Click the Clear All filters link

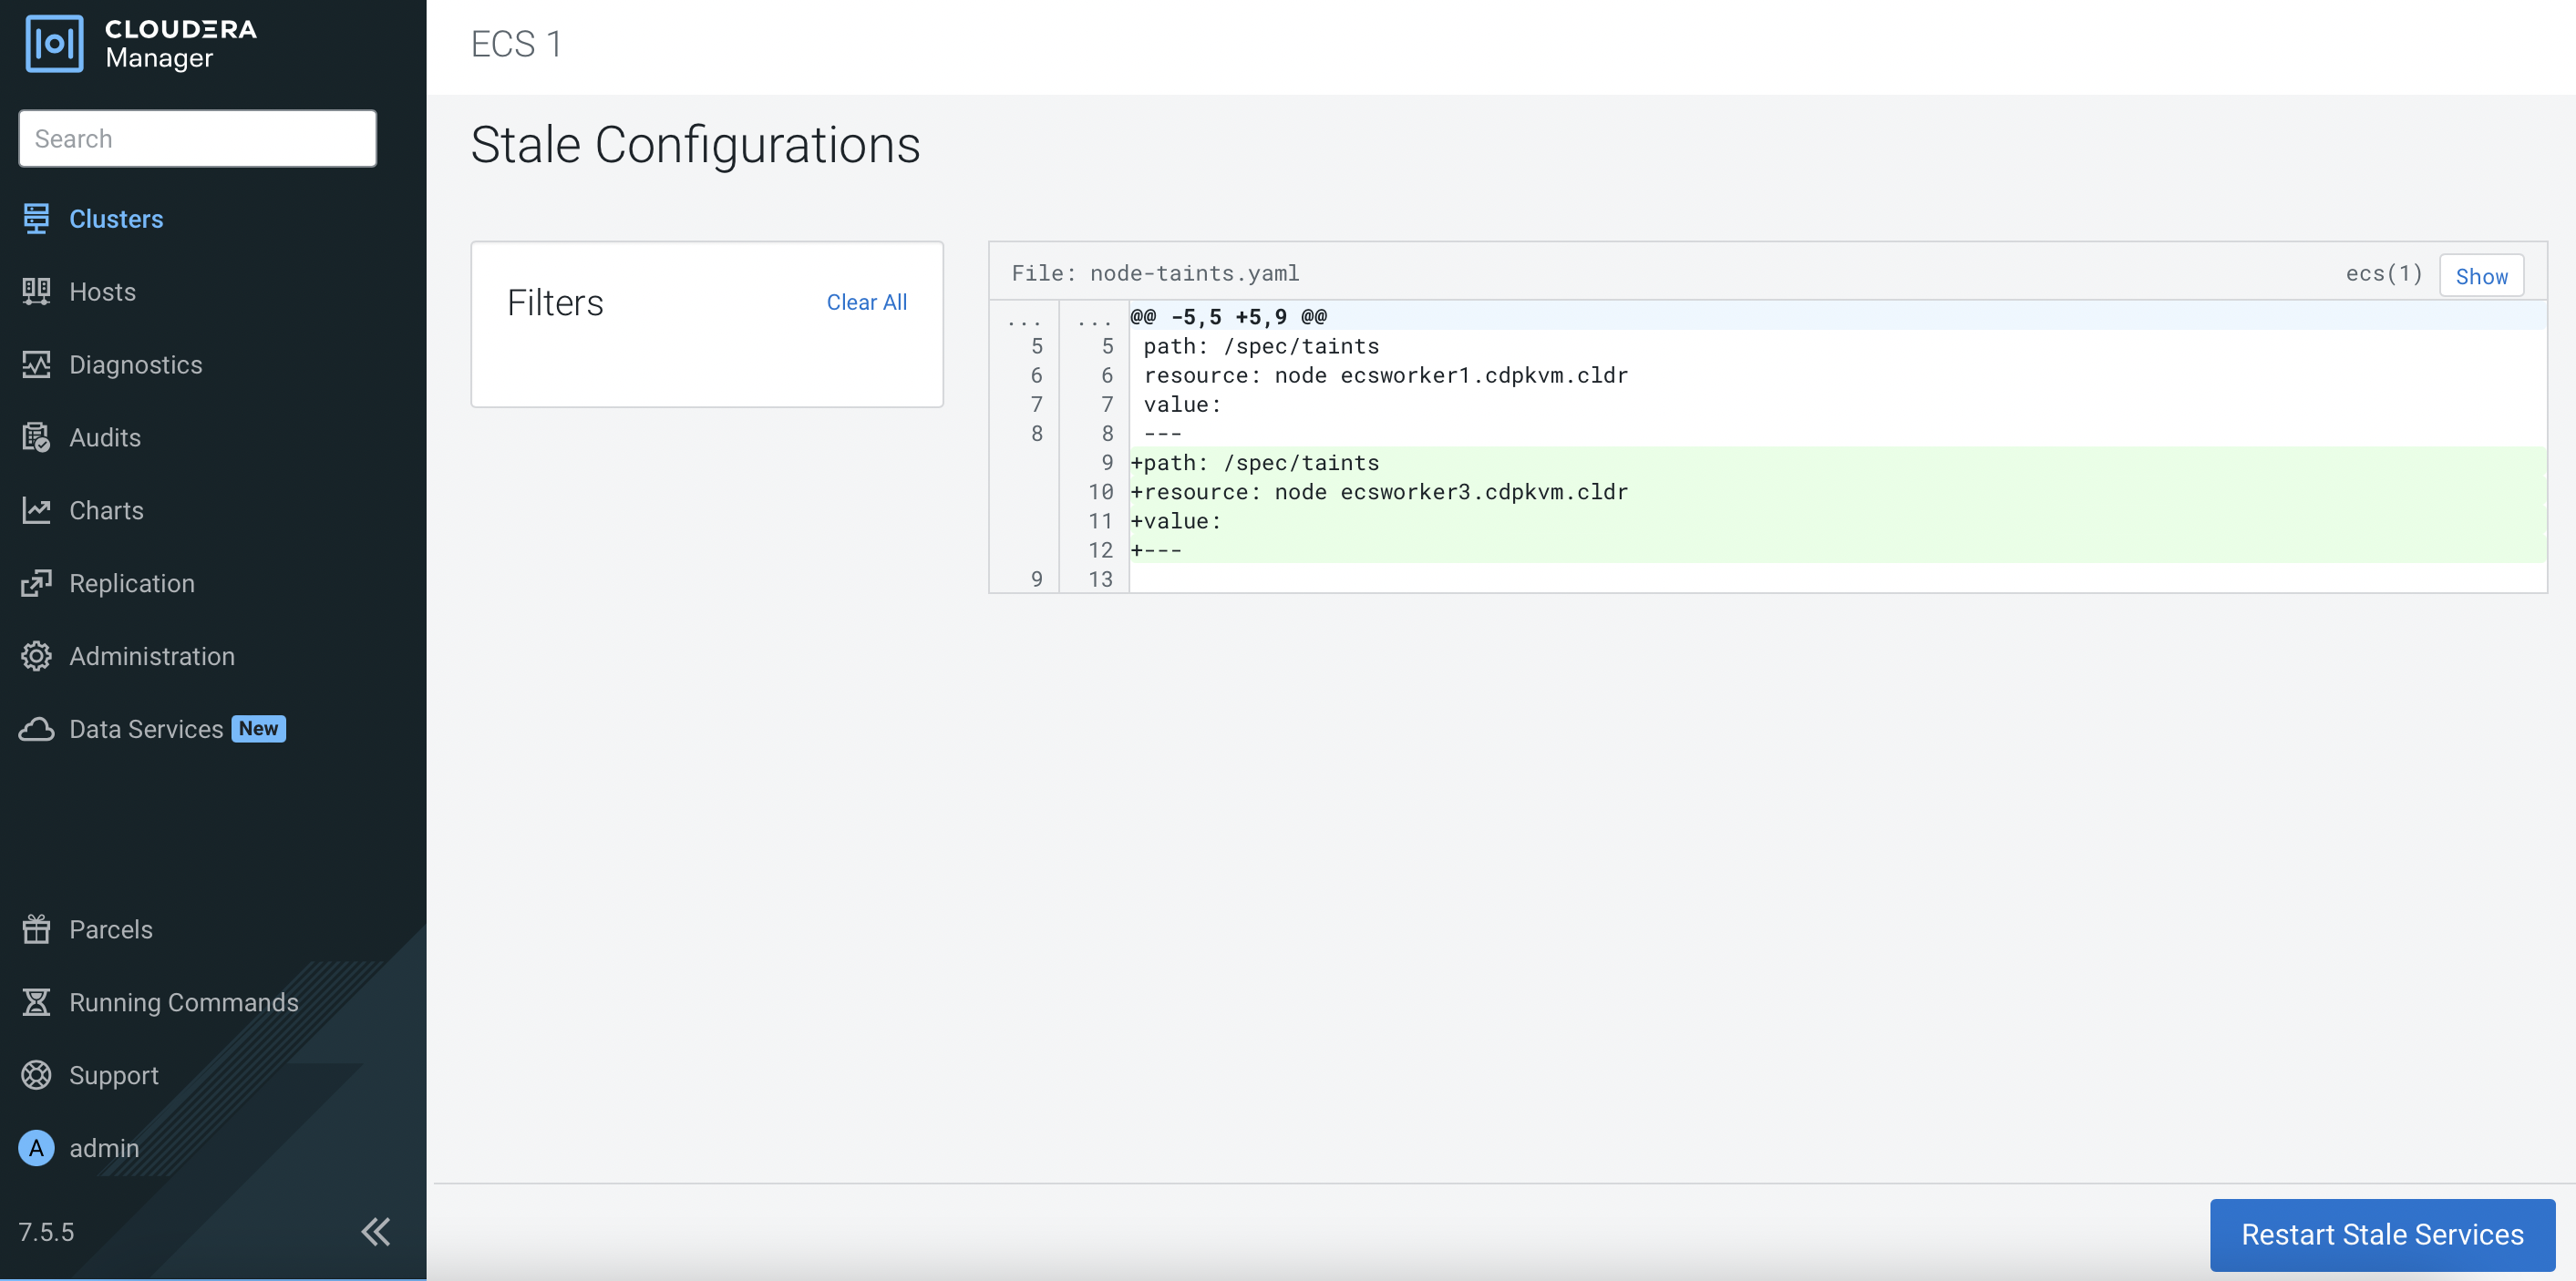(x=866, y=302)
